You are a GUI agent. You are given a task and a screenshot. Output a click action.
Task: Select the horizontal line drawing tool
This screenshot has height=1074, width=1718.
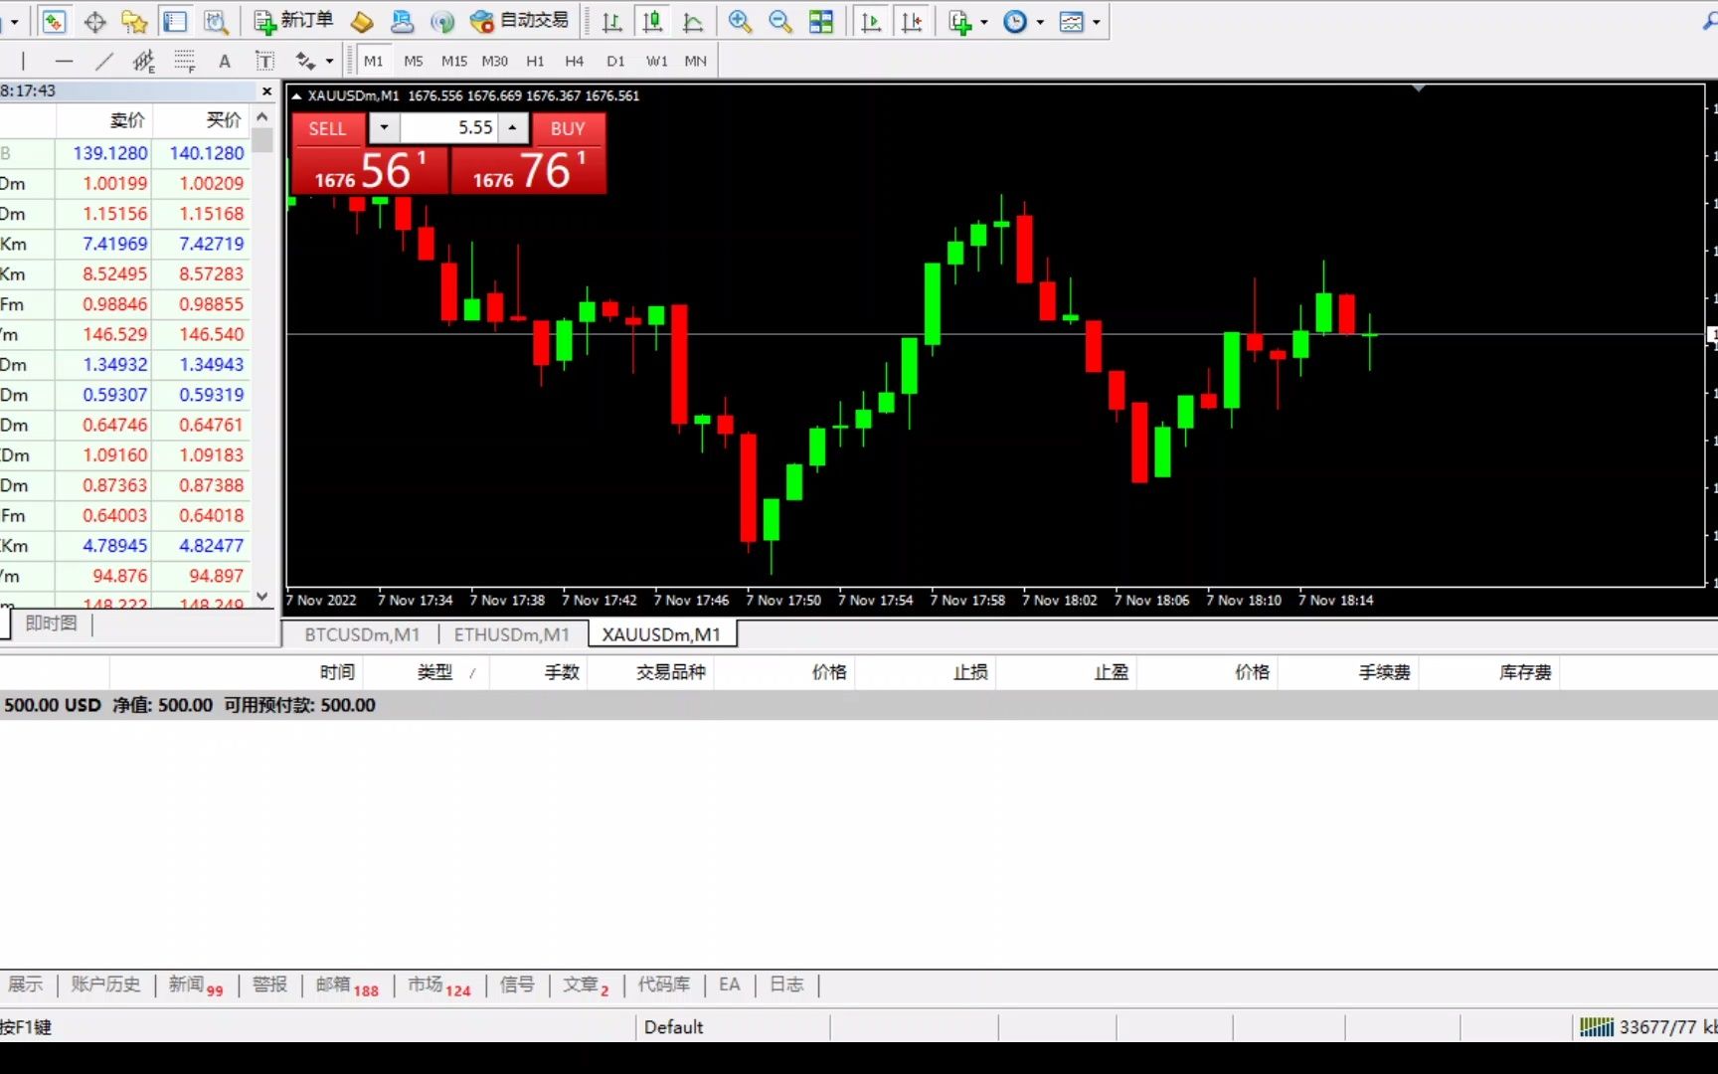click(64, 61)
